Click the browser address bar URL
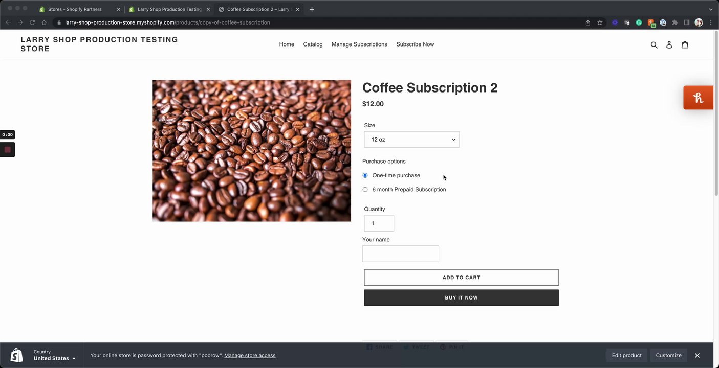The width and height of the screenshot is (719, 368). point(167,22)
